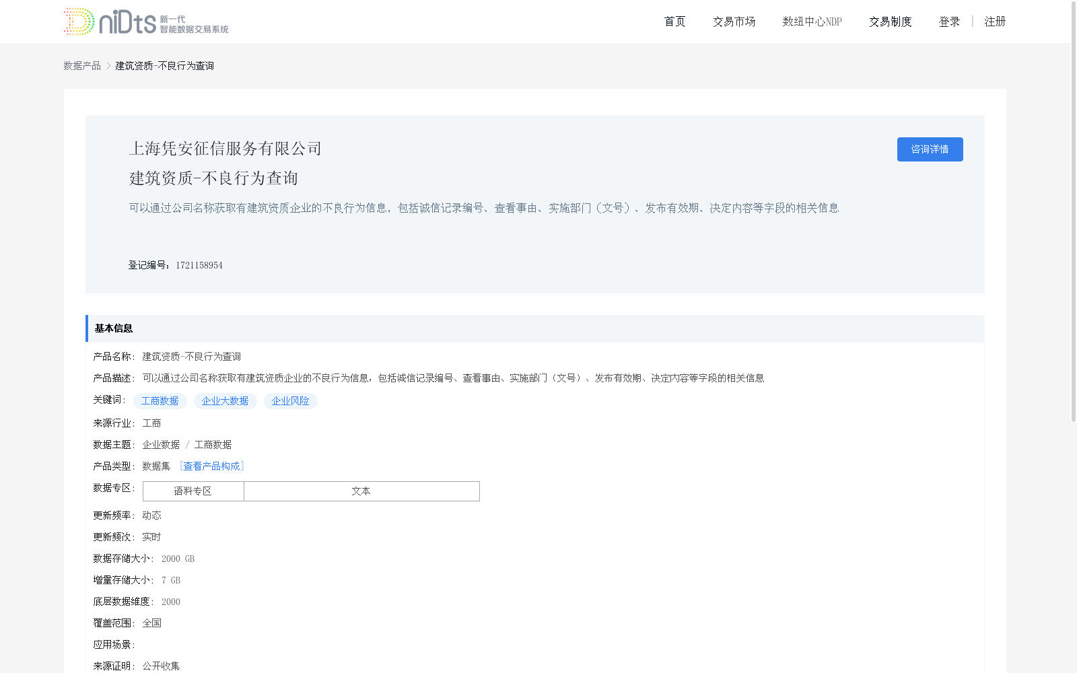Click the 建筑资质-不良行为查询 heading title

click(213, 178)
